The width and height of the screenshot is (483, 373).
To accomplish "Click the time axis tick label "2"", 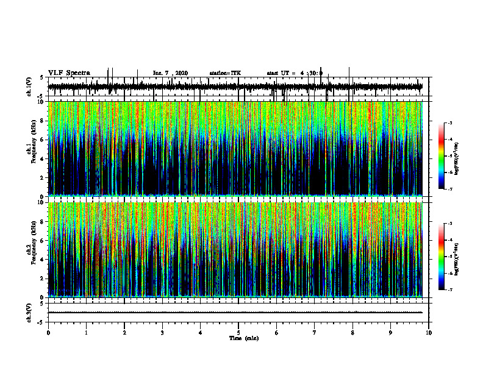I will (124, 333).
